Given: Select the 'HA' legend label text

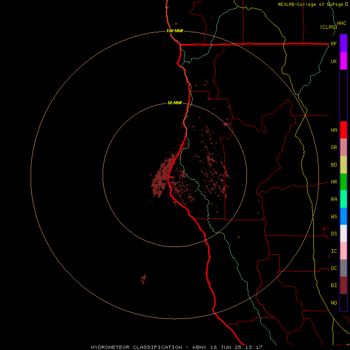Looking at the screenshot, I should click(x=334, y=130).
